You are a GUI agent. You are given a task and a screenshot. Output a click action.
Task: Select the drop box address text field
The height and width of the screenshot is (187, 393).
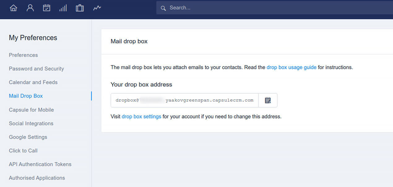click(x=184, y=100)
